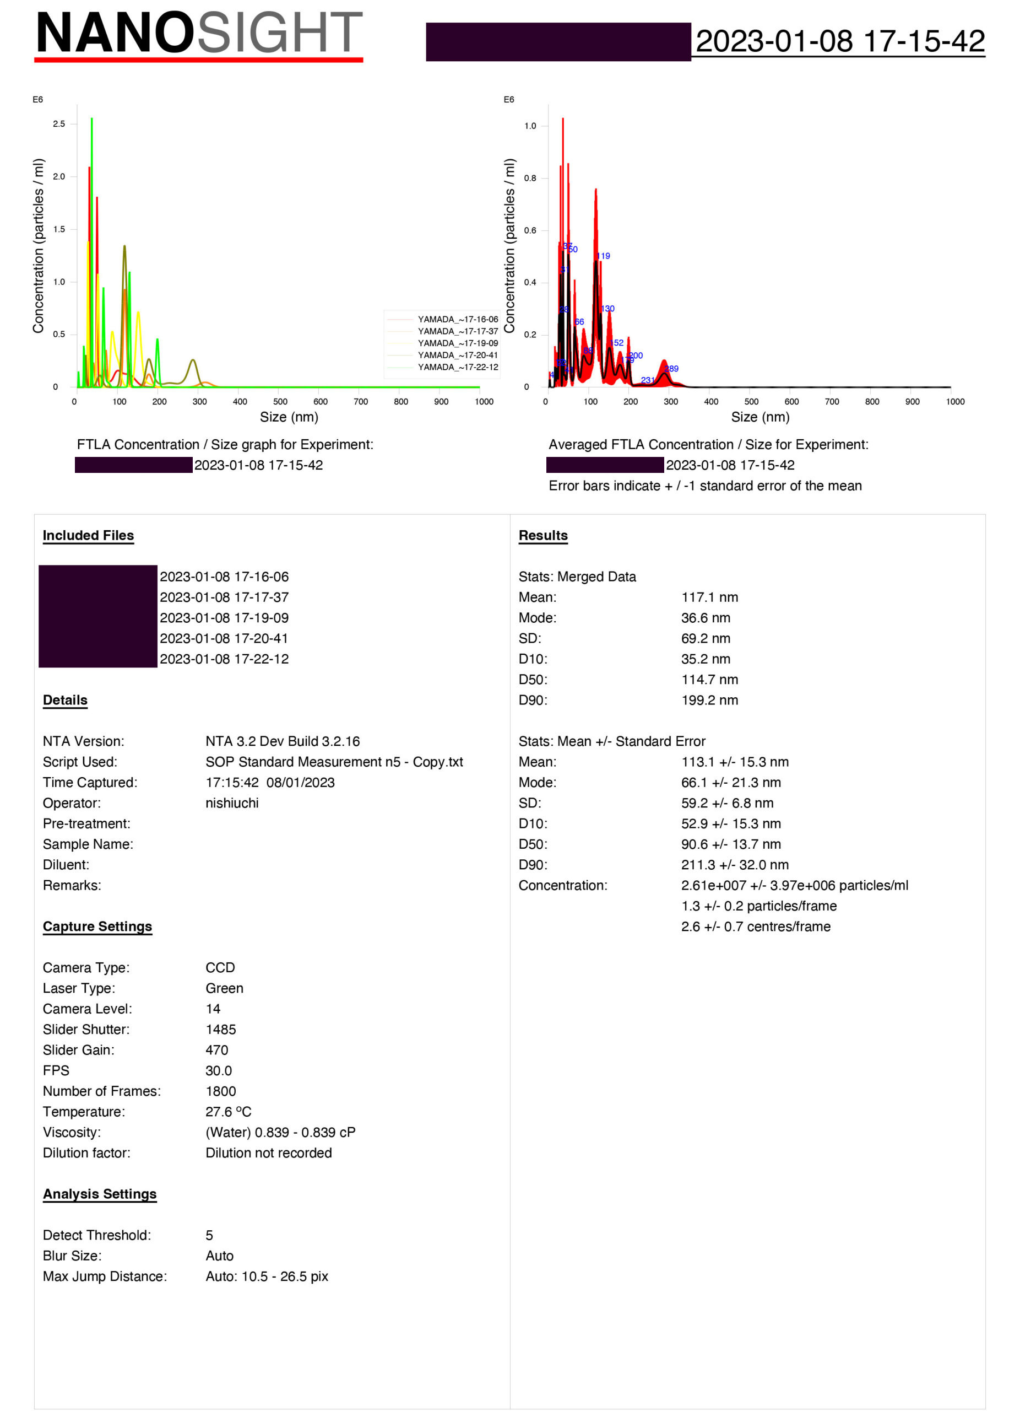Select included file 2023-01-08 17-17-37
This screenshot has width=1020, height=1411.
[224, 597]
